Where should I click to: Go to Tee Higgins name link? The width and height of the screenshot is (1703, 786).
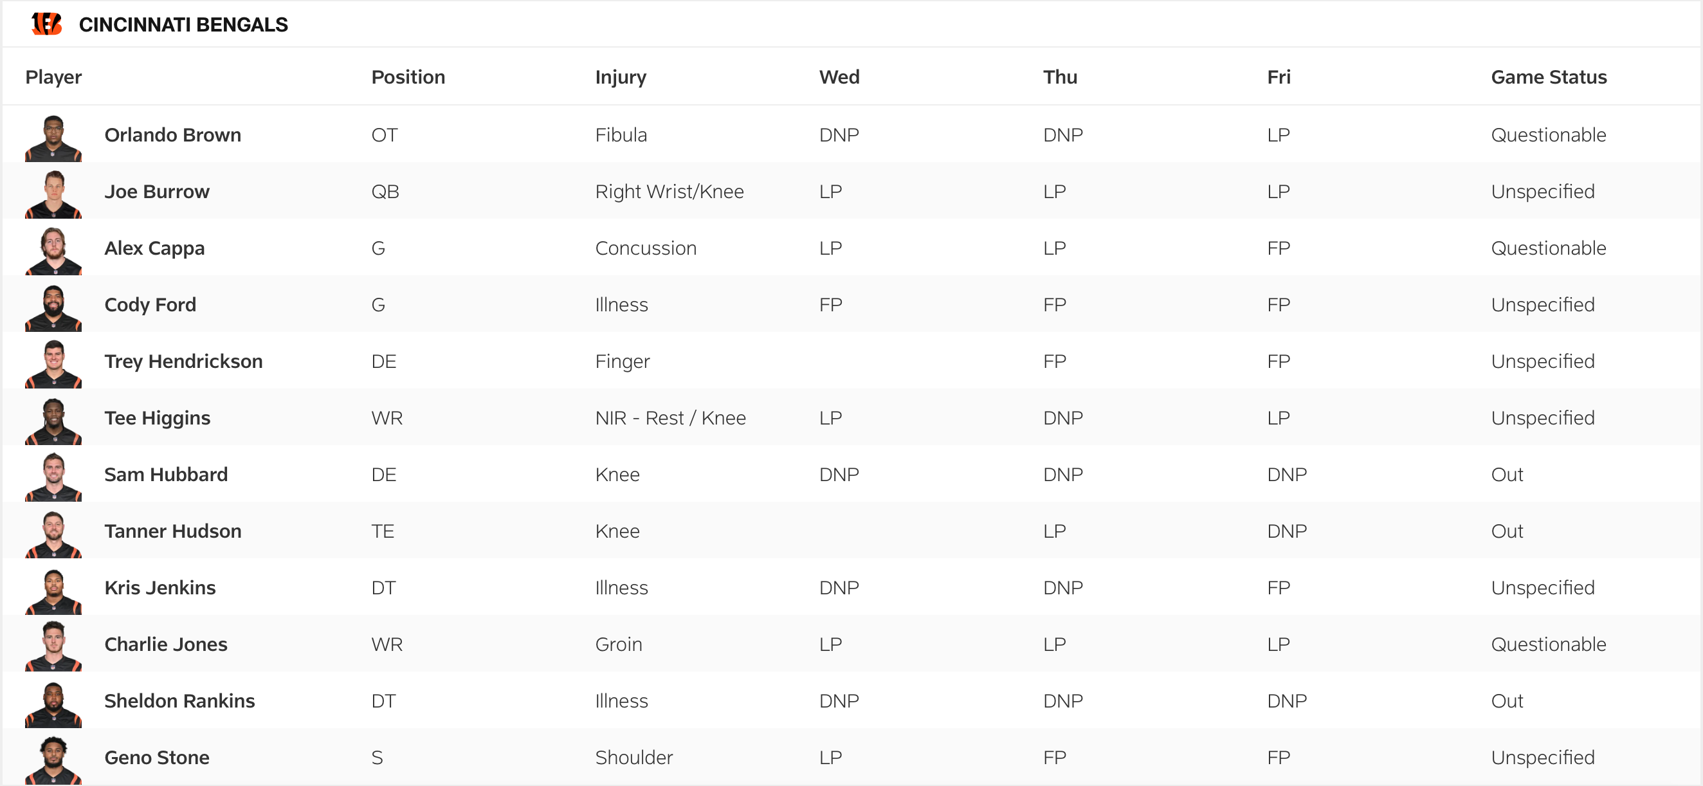tap(158, 418)
